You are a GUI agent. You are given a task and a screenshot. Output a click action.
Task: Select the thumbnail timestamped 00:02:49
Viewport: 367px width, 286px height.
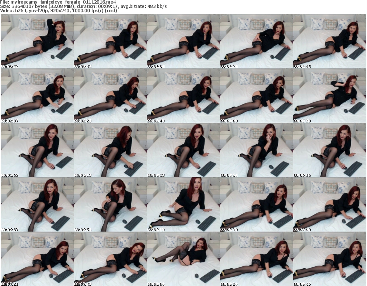click(x=183, y=96)
